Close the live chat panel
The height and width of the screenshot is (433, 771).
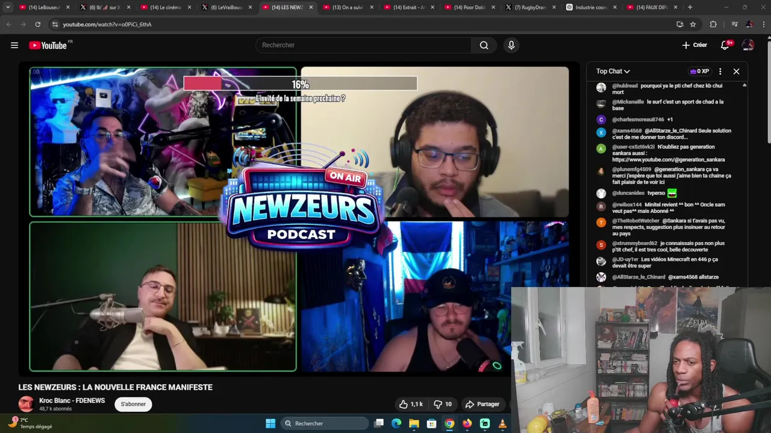tap(736, 72)
